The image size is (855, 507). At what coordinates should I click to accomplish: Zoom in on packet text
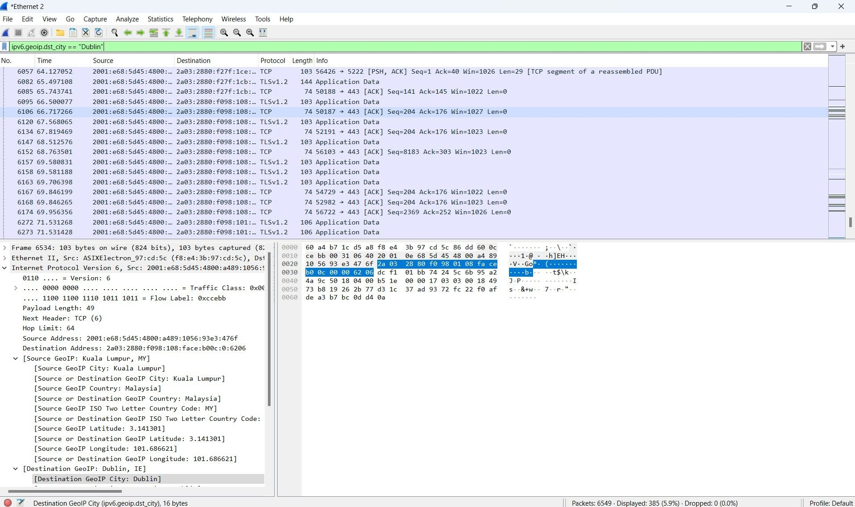coord(224,33)
